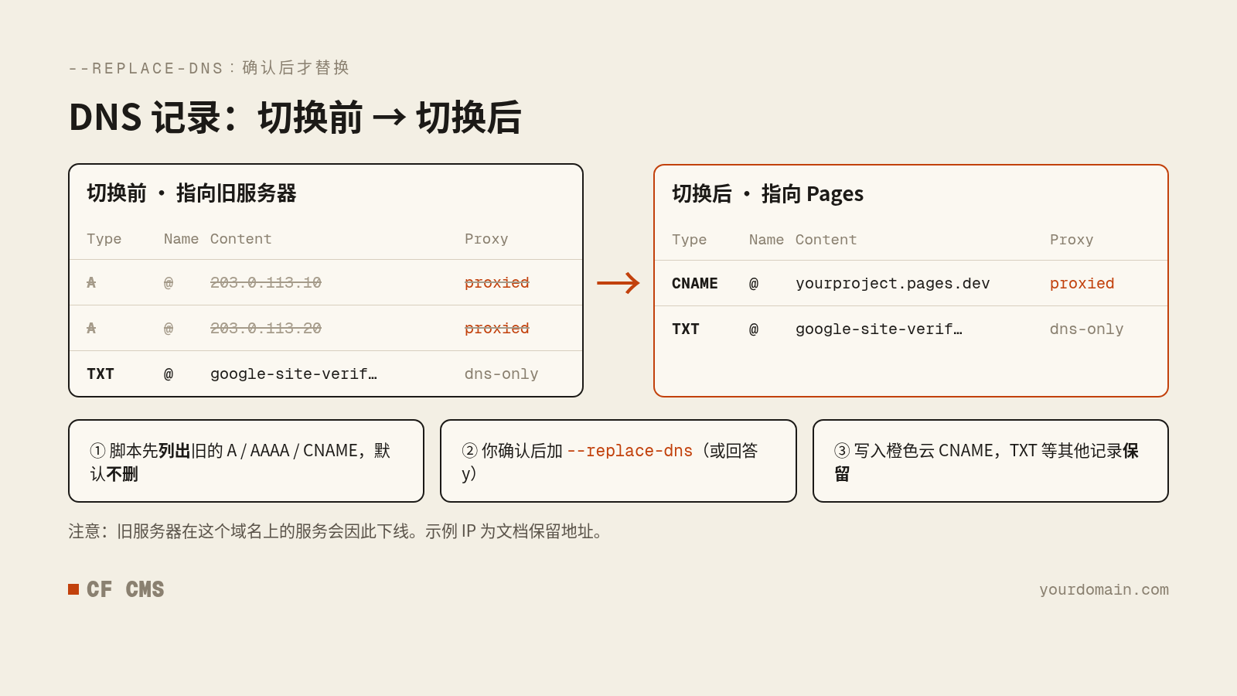Screen dimensions: 1237x696
Task: Click the orange square beside CF CMS
Action: (x=73, y=589)
